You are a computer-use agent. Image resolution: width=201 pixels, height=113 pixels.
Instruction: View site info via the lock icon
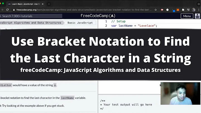pyautogui.click(x=14, y=10)
